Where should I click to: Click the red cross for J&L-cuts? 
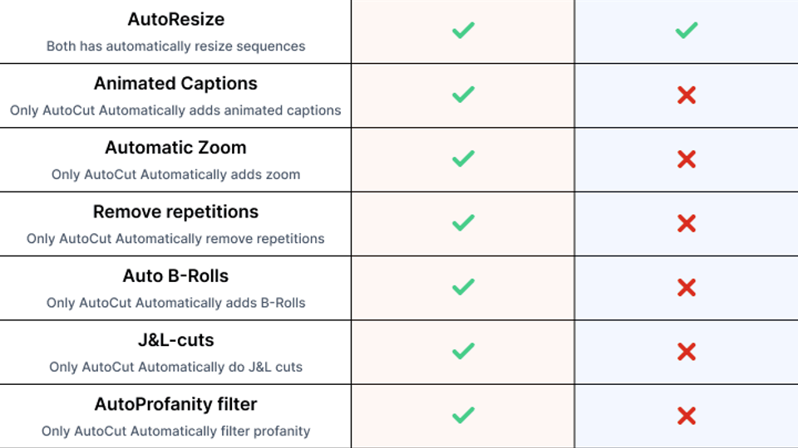[687, 352]
